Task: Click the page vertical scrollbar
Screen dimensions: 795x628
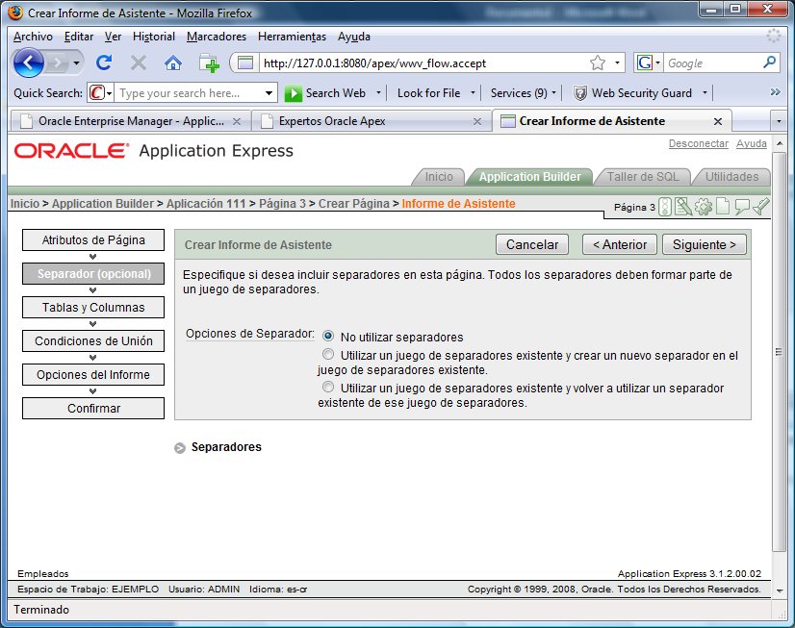Action: coord(779,351)
